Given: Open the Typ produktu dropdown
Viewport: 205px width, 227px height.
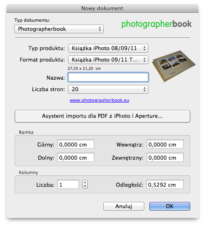Looking at the screenshot, I should coord(108,48).
